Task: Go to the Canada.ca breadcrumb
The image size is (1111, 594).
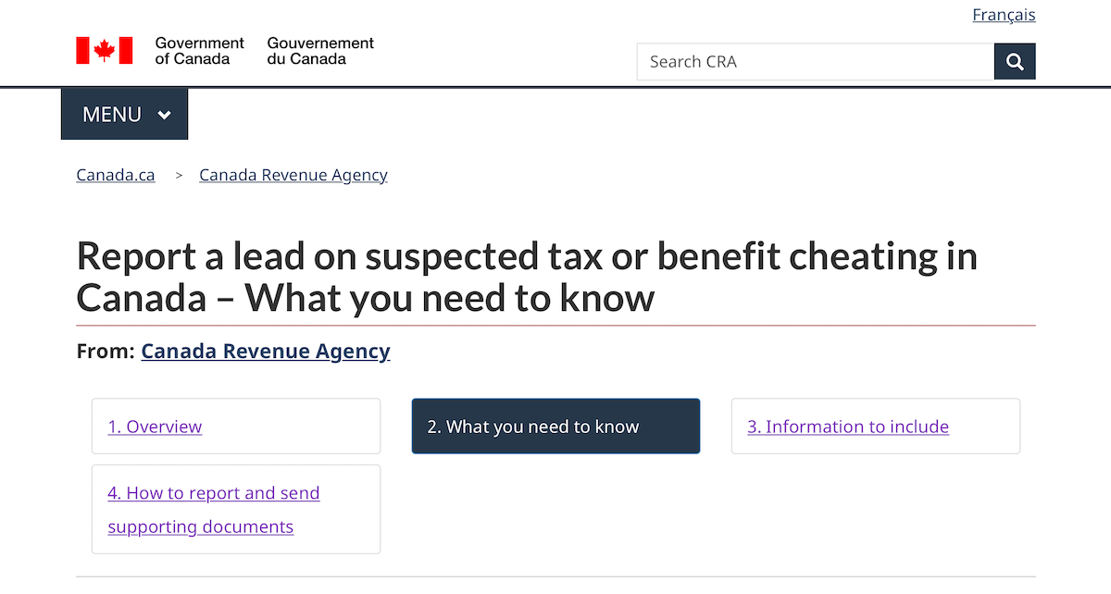Action: tap(116, 175)
